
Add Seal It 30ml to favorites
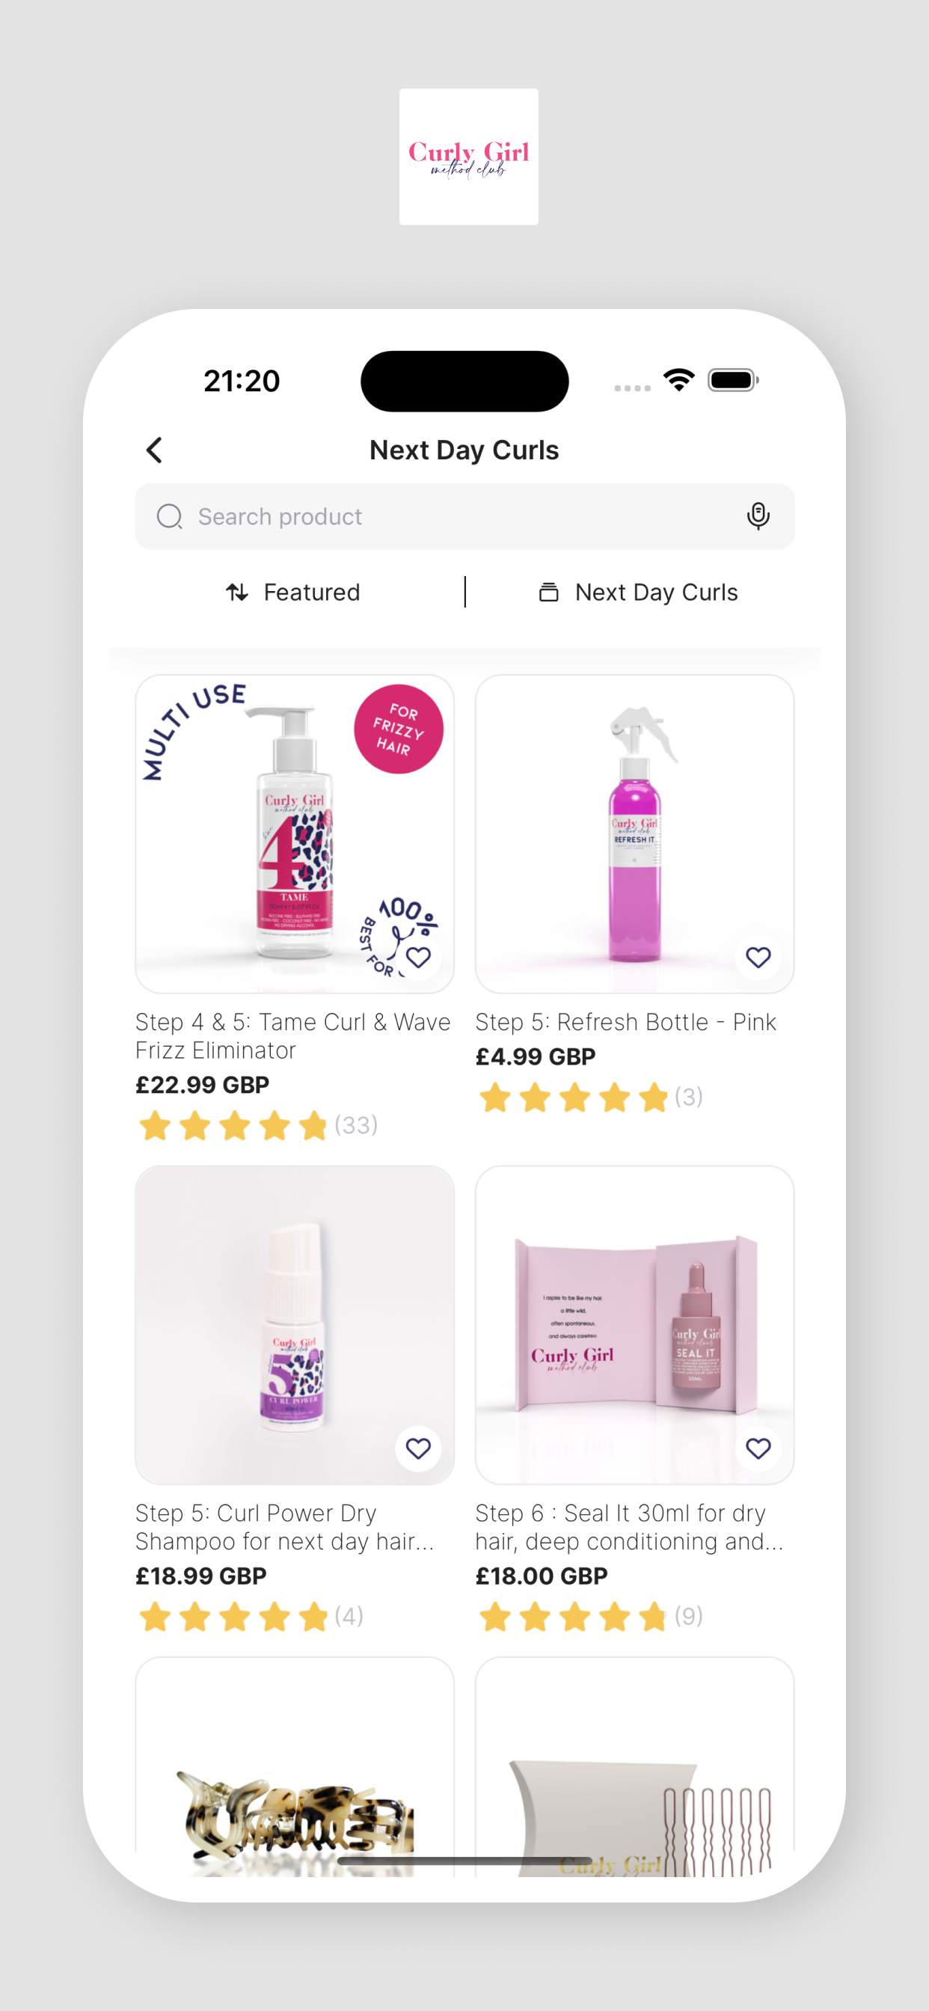tap(758, 1448)
